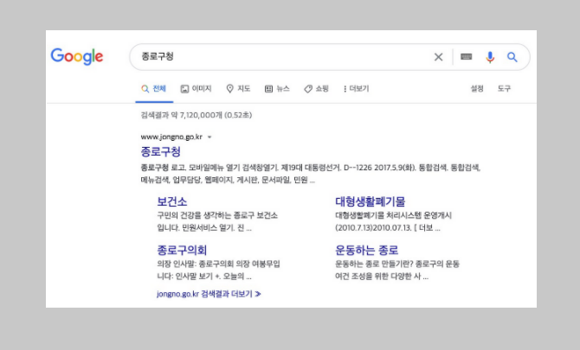580x350 pixels.
Task: Open the 더보기 menu
Action: pyautogui.click(x=356, y=89)
